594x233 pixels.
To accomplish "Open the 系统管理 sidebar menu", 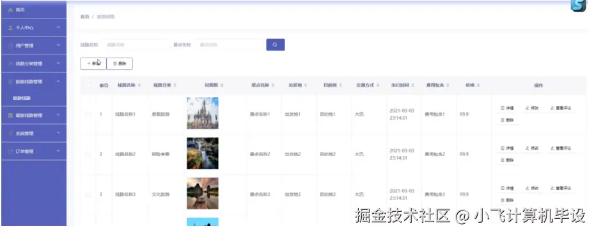I will point(34,133).
